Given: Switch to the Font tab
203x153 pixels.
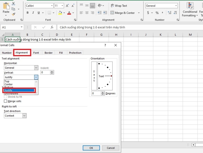Looking at the screenshot, I should (x=36, y=53).
